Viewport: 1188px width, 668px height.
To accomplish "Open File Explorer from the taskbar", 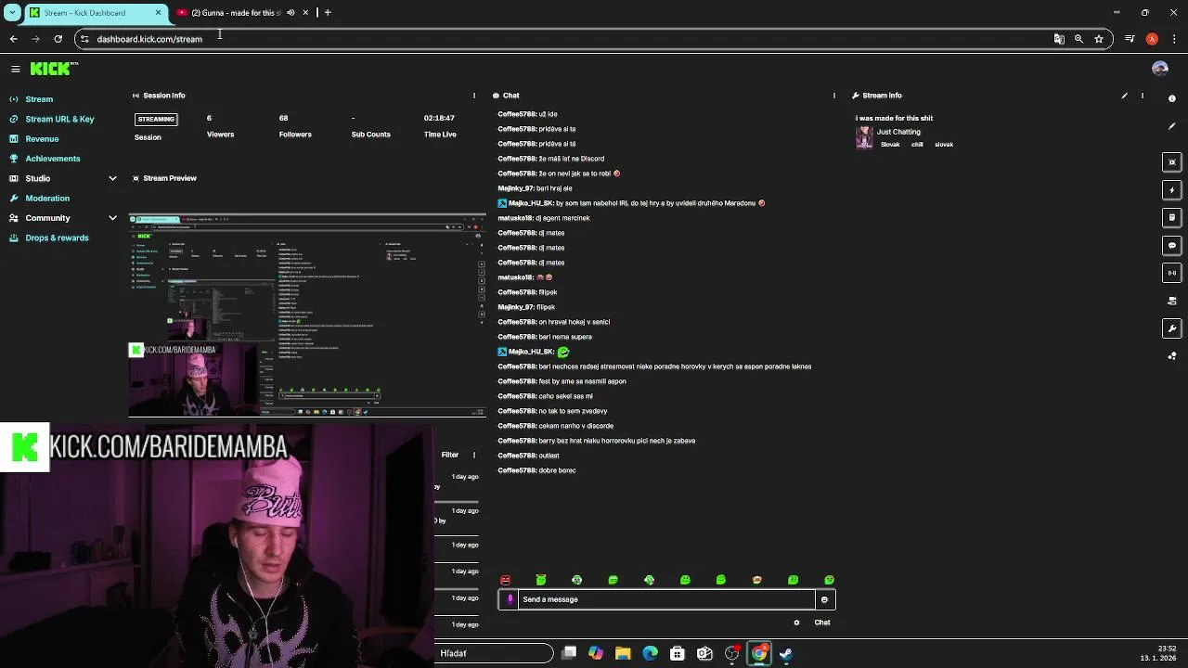I will [623, 654].
